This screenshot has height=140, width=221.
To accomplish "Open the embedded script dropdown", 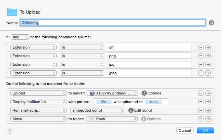I will point(97,110).
